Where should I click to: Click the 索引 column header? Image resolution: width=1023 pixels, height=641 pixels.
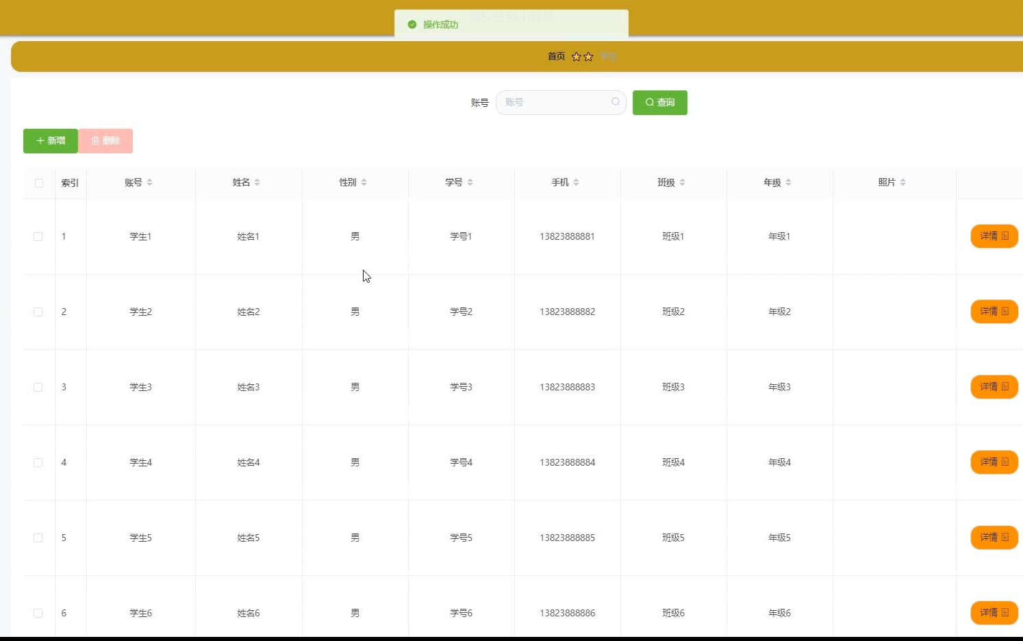[x=70, y=183]
